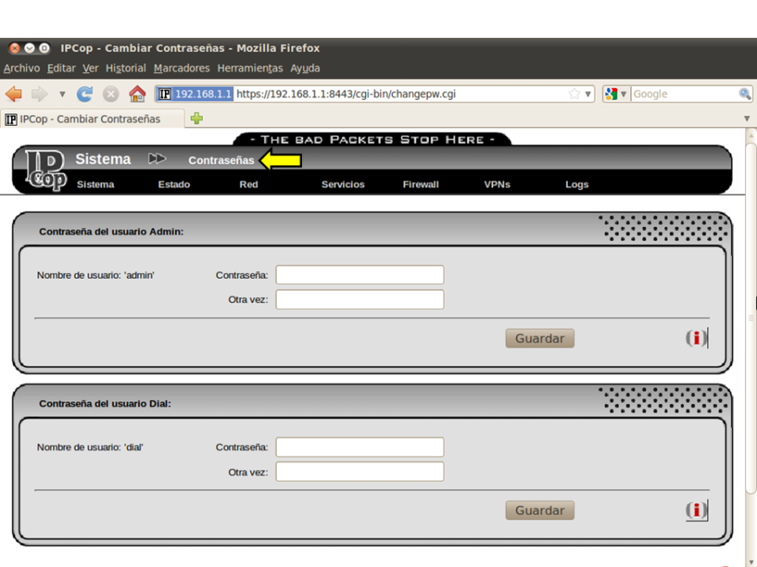
Task: Open the Marcadores menu
Action: [x=182, y=68]
